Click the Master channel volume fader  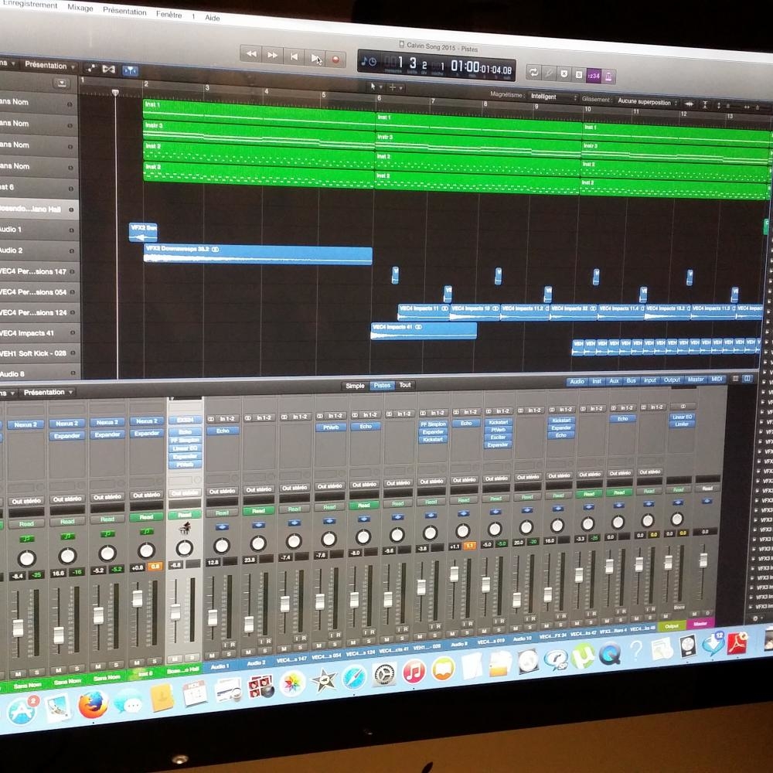[x=703, y=559]
